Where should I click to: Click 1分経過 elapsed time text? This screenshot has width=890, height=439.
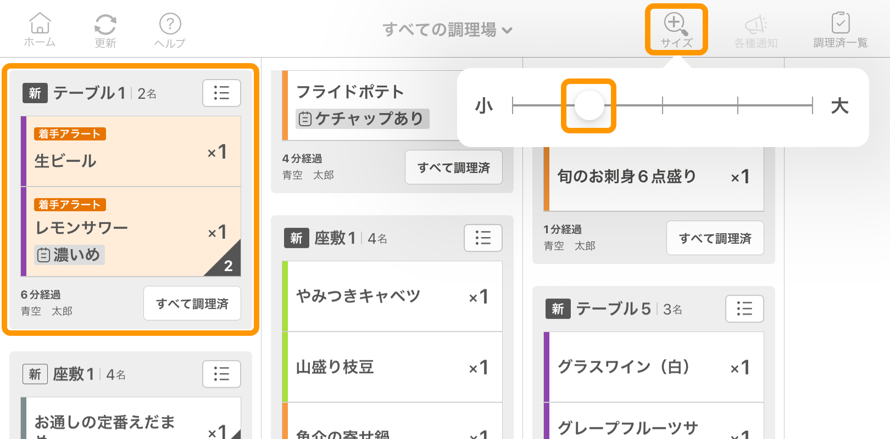pyautogui.click(x=563, y=229)
